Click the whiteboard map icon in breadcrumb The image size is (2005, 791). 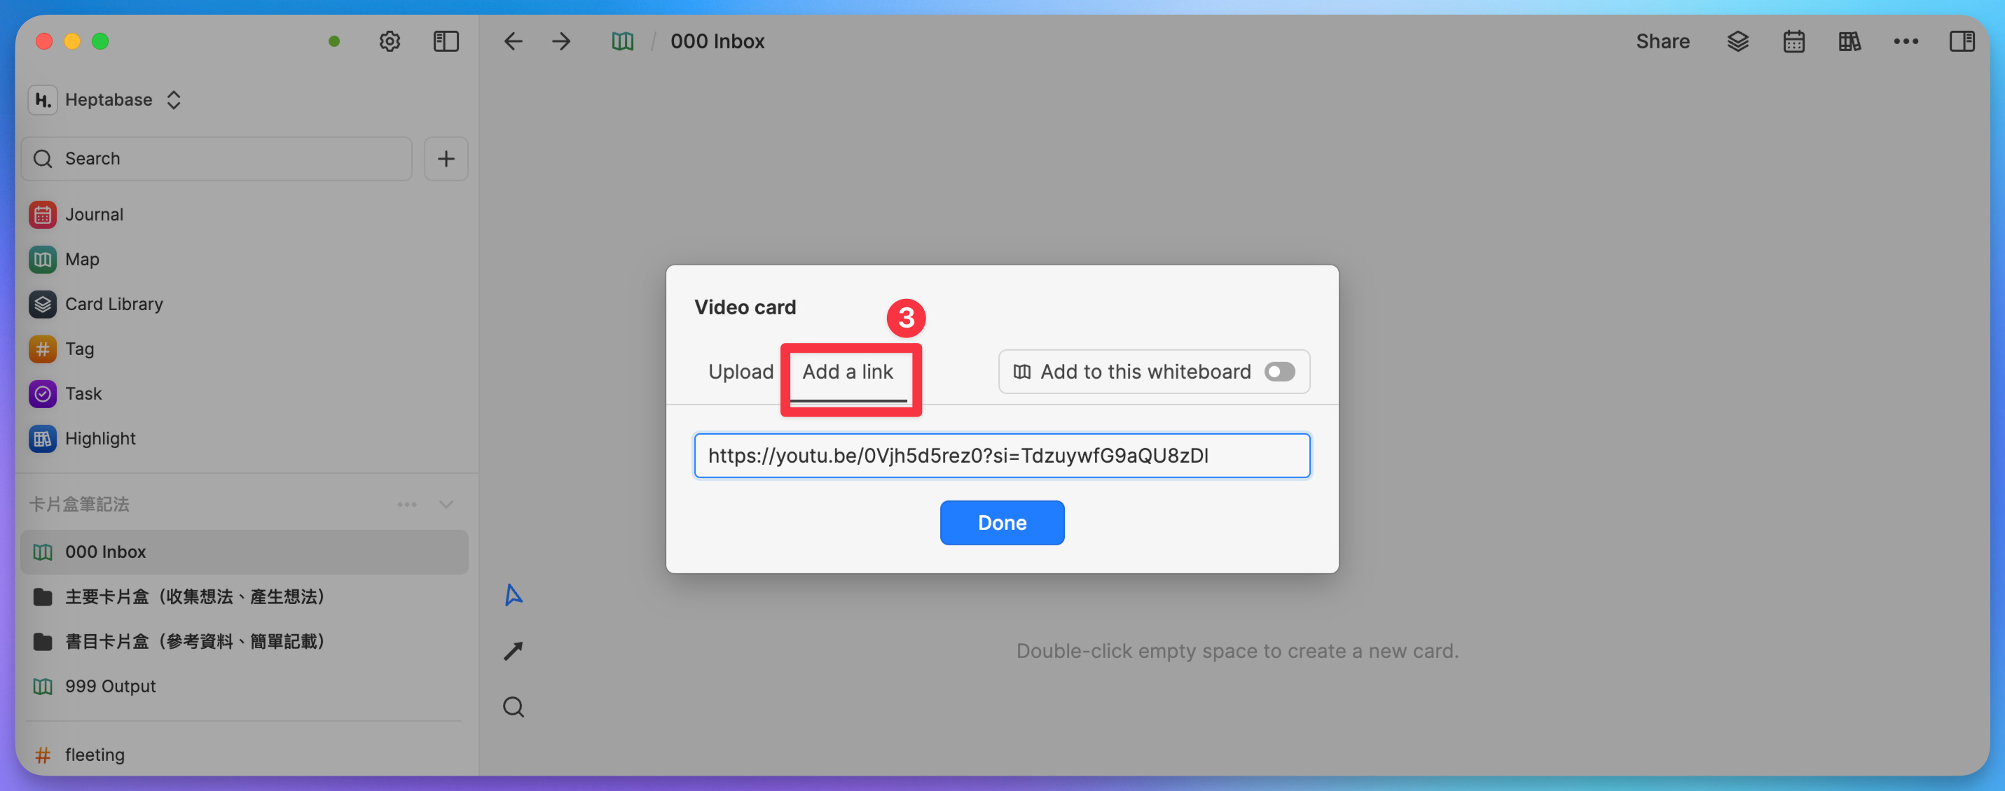point(623,41)
